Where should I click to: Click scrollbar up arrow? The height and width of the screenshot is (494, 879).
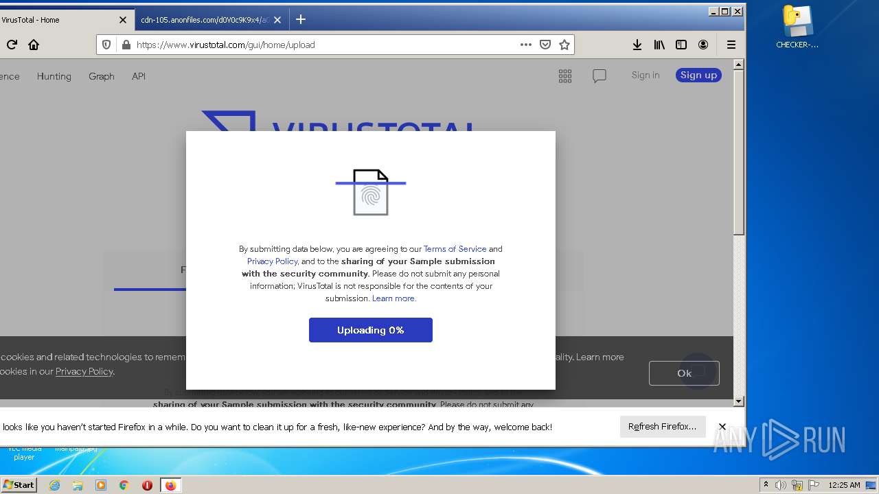739,64
